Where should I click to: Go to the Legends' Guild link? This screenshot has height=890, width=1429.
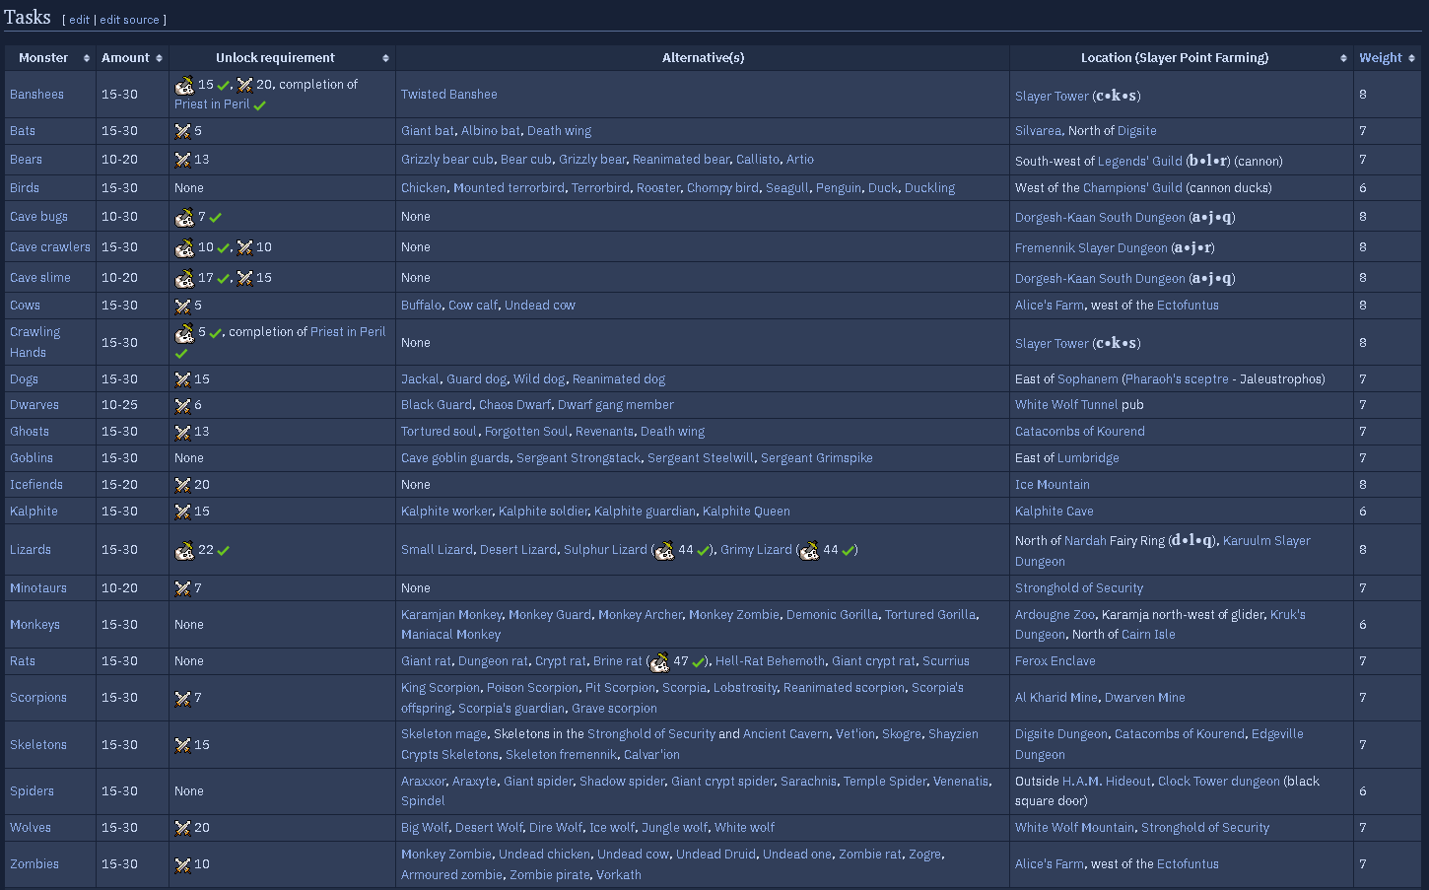[1140, 161]
